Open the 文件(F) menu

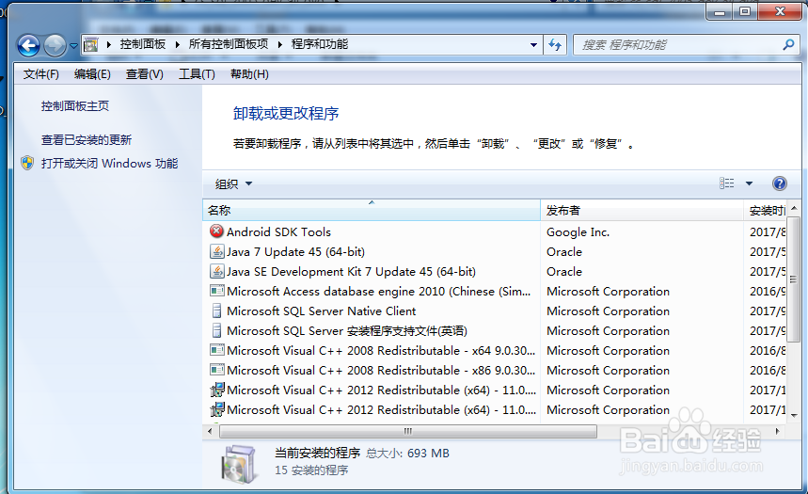tap(40, 74)
